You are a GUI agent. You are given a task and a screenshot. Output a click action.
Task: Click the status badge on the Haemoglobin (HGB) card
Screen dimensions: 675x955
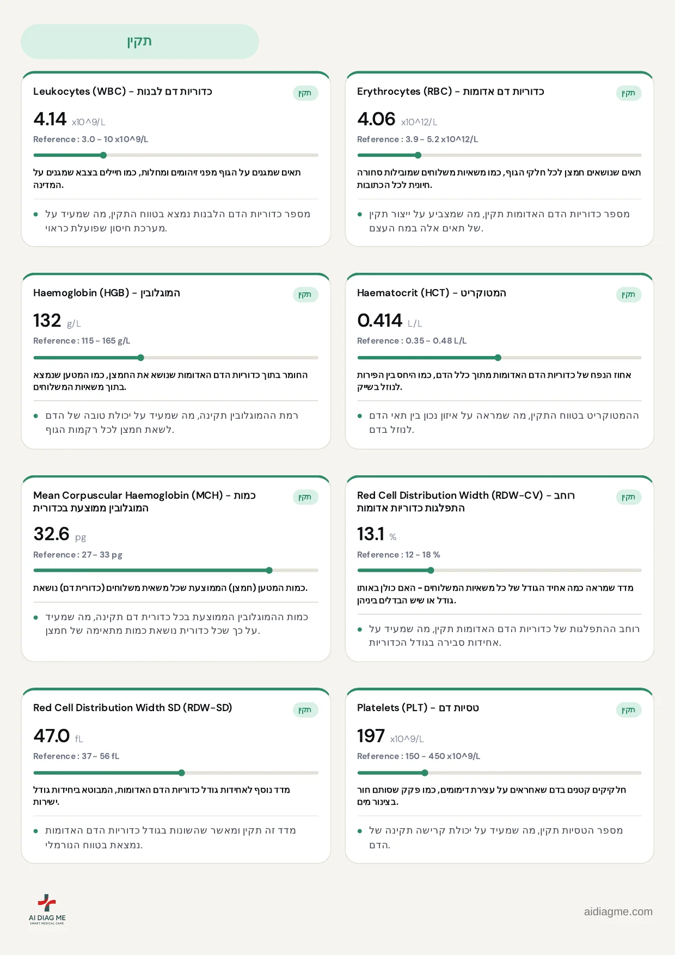pyautogui.click(x=305, y=295)
